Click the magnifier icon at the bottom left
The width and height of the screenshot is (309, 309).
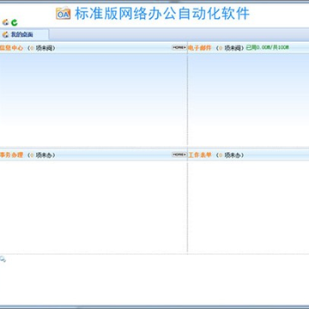(3, 259)
